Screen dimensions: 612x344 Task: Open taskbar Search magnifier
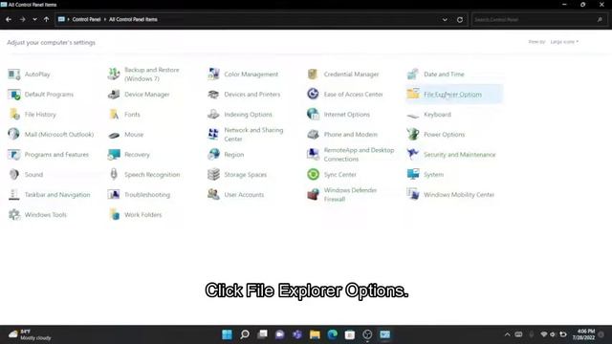click(245, 334)
